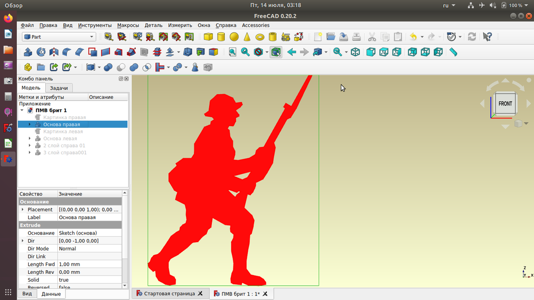Create a torus primitive
The height and width of the screenshot is (300, 534).
(x=260, y=37)
